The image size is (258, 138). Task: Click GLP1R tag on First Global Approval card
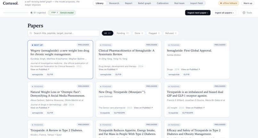[186, 74]
